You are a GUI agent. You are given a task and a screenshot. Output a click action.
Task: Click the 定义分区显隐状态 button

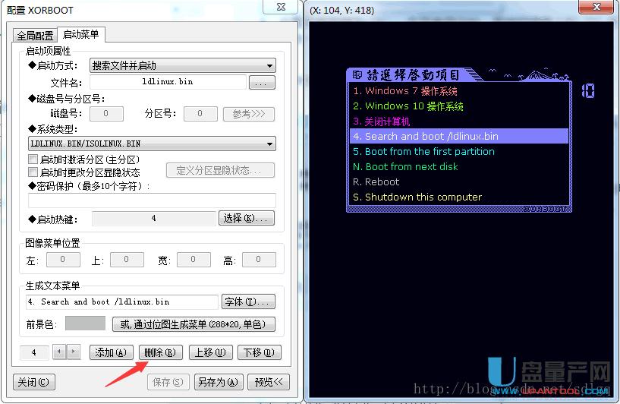click(x=220, y=170)
